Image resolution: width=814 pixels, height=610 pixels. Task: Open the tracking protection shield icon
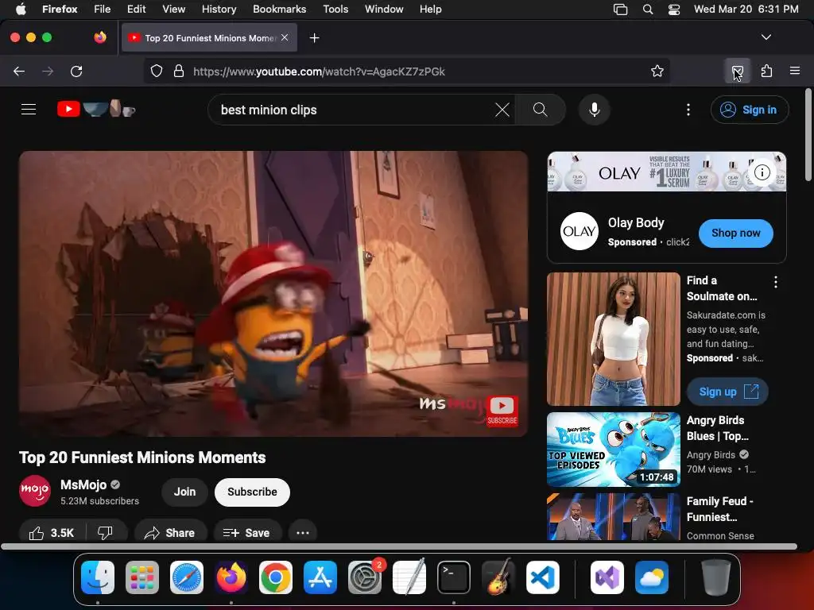[157, 71]
